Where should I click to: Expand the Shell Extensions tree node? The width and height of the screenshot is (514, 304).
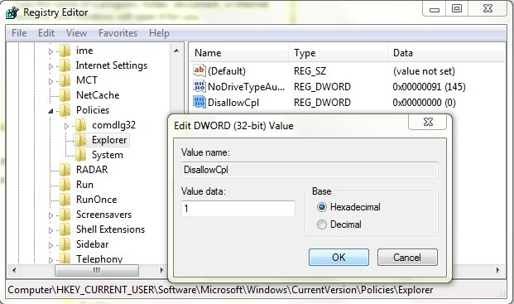click(x=50, y=230)
